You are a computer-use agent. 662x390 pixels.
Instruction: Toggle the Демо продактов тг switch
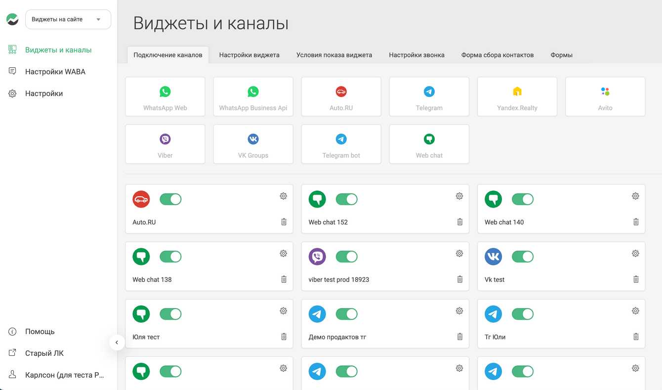(346, 314)
